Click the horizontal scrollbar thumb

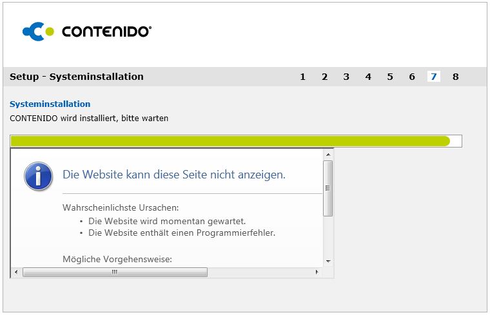tap(115, 272)
